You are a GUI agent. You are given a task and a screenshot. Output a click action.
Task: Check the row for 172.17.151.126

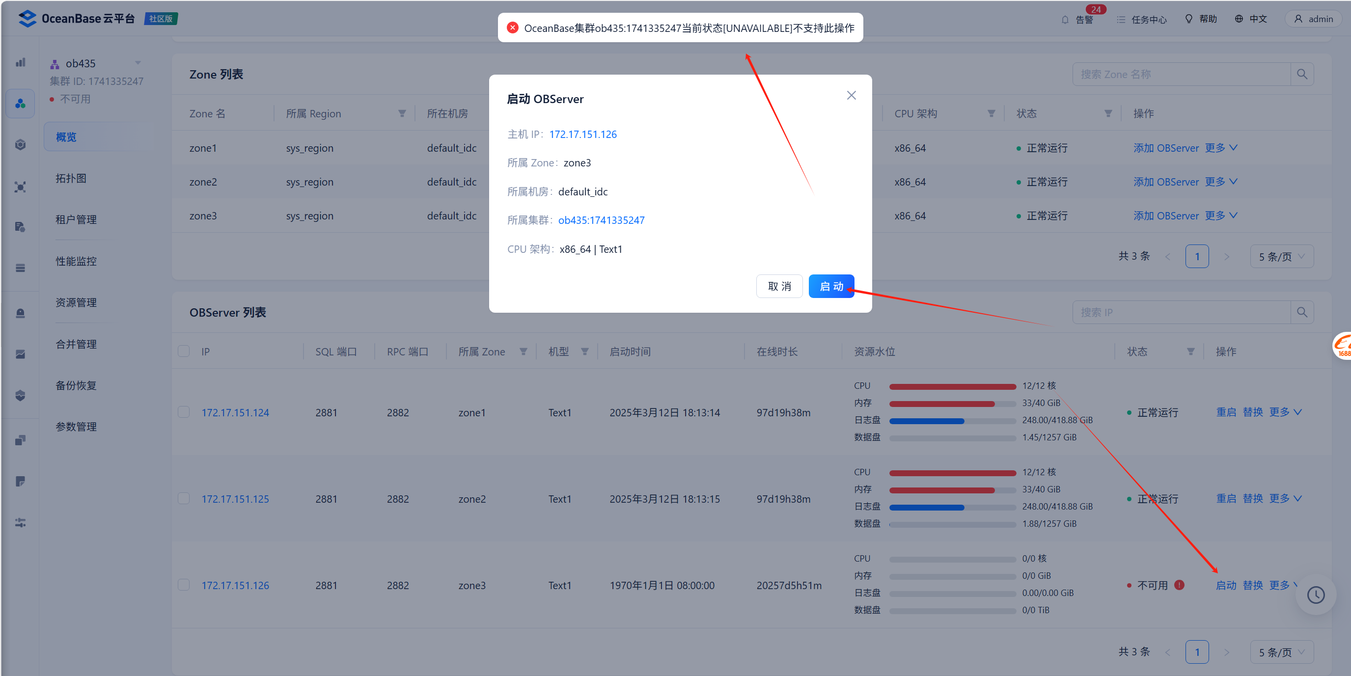pyautogui.click(x=184, y=585)
